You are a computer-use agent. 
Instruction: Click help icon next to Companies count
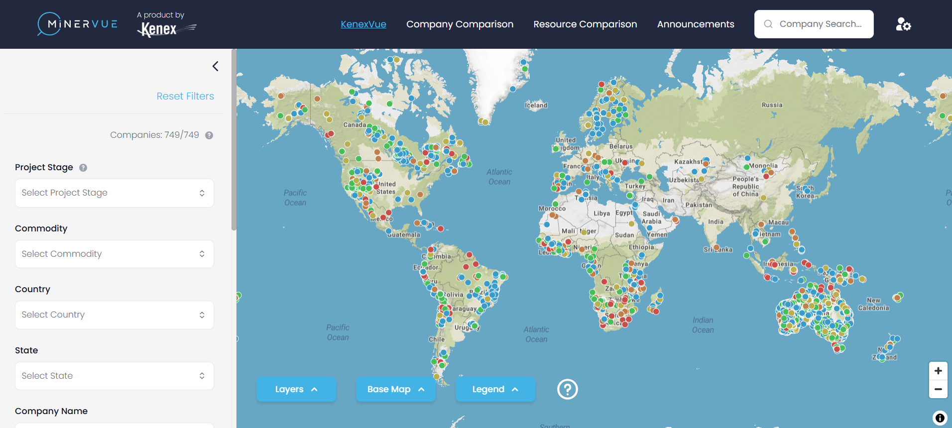(x=209, y=135)
